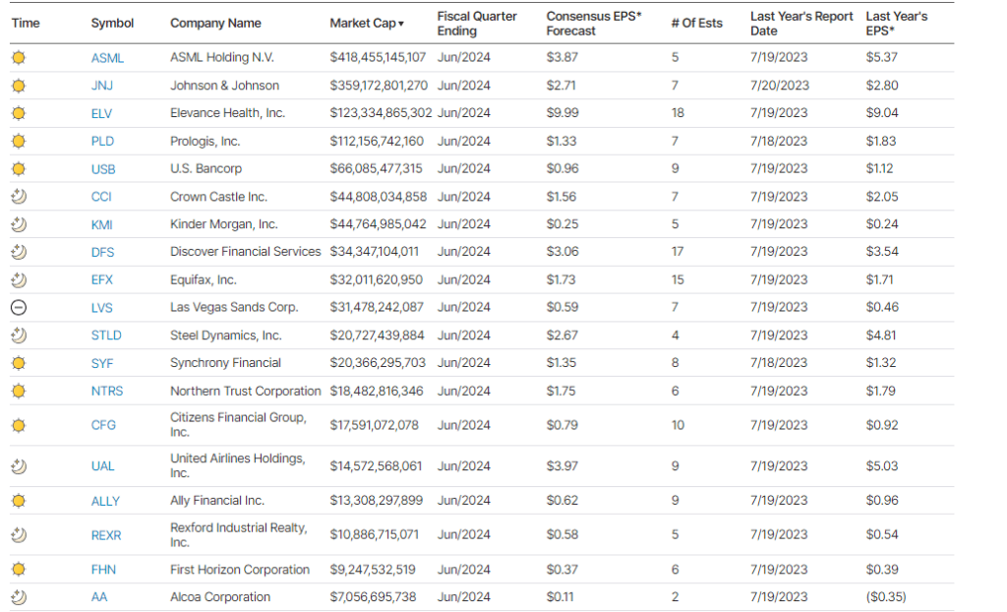Image resolution: width=1007 pixels, height=612 pixels.
Task: Click the sun icon for Citizens Financial Group
Action: pyautogui.click(x=19, y=426)
